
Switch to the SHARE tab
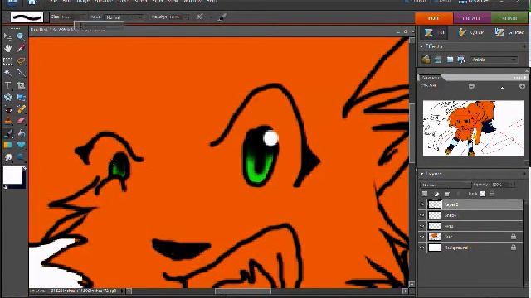point(510,18)
